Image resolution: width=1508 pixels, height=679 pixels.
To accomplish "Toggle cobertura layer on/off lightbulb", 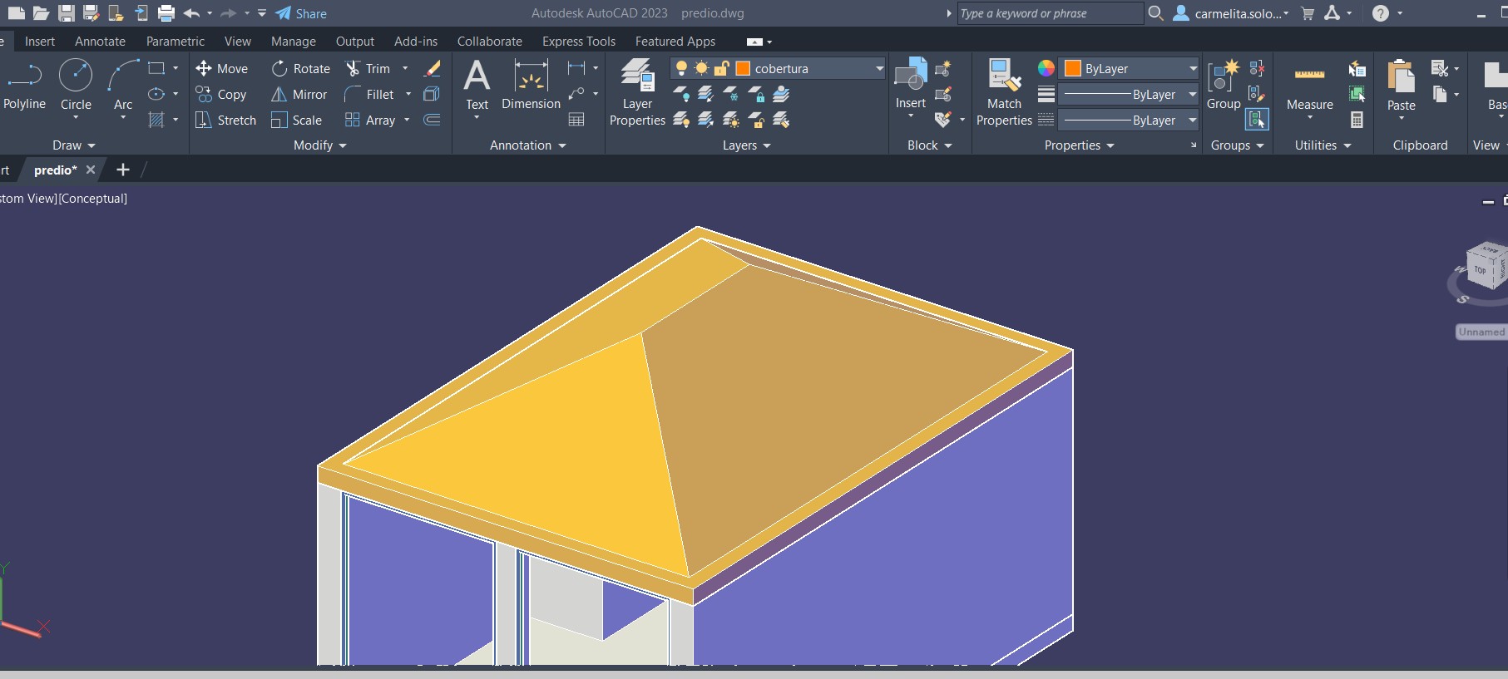I will [x=682, y=68].
